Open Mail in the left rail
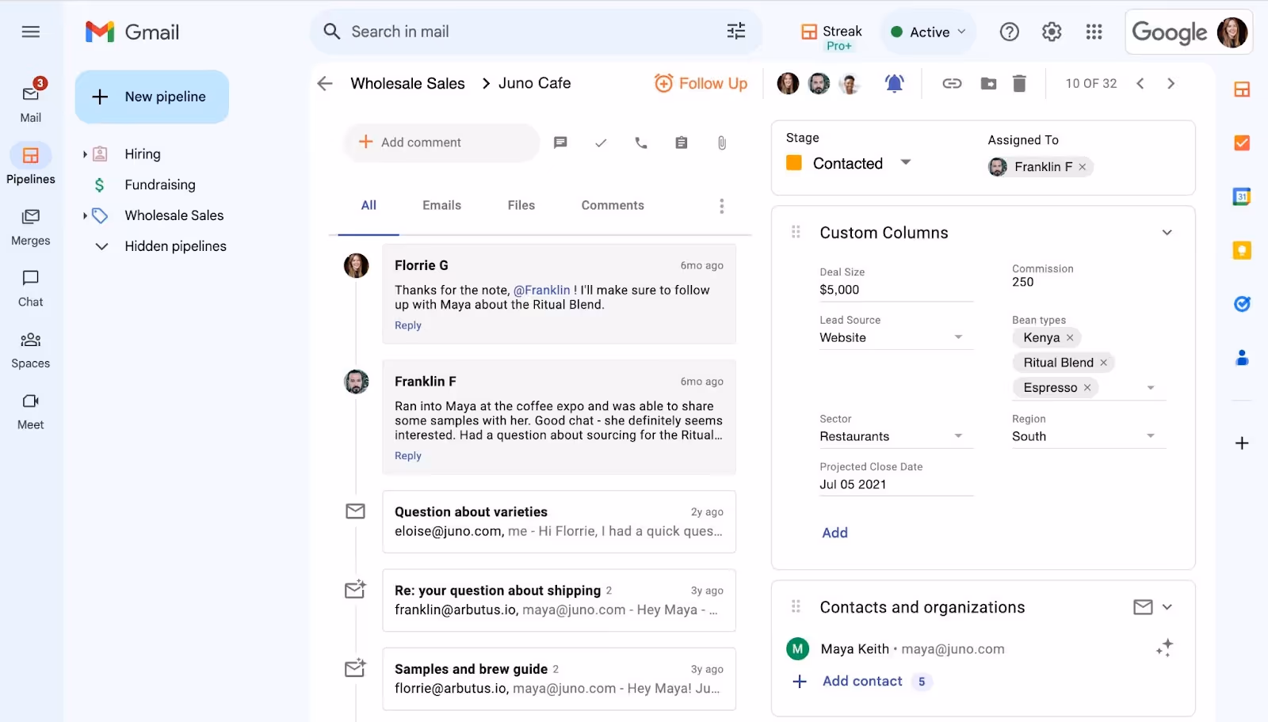Screen dimensions: 1268x722 (x=31, y=101)
